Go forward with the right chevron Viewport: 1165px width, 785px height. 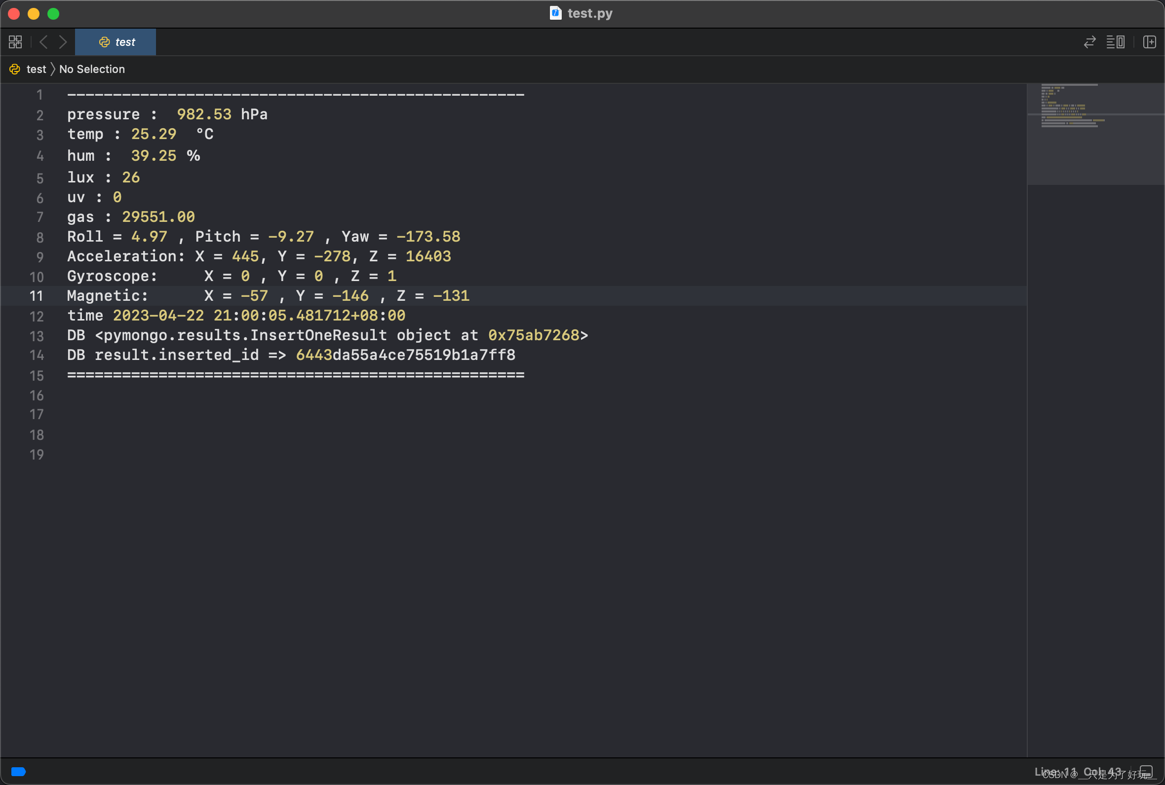[63, 42]
